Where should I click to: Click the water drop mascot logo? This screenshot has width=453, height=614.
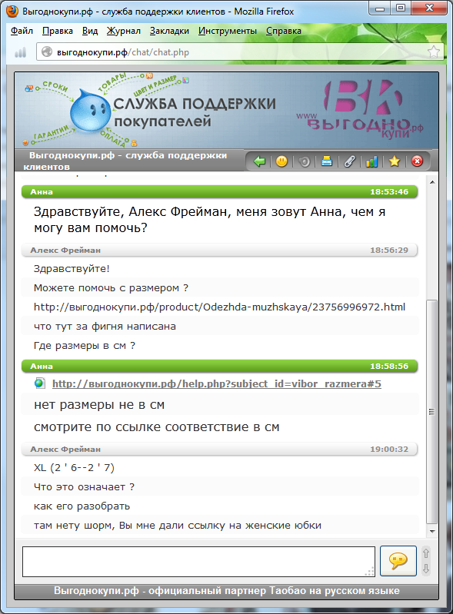tap(90, 111)
